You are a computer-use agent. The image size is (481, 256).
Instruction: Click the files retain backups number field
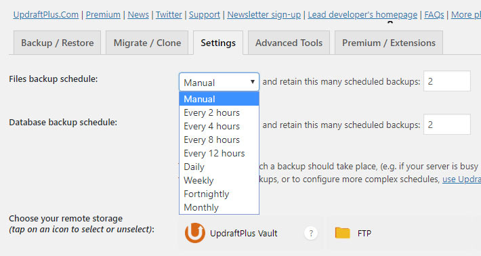click(x=447, y=81)
